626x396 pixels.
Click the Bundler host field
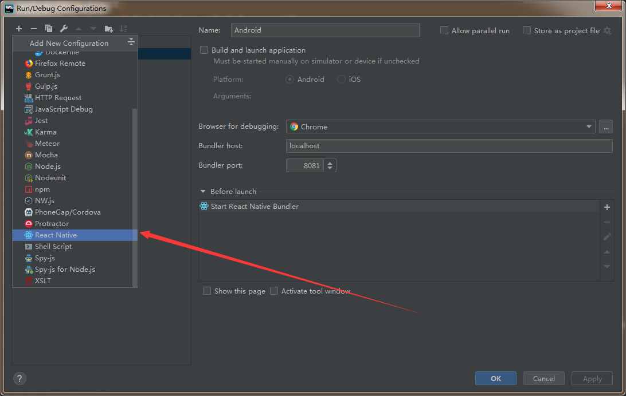click(x=449, y=146)
